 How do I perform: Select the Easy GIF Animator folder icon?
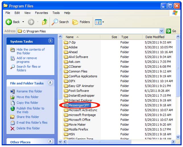66,86
